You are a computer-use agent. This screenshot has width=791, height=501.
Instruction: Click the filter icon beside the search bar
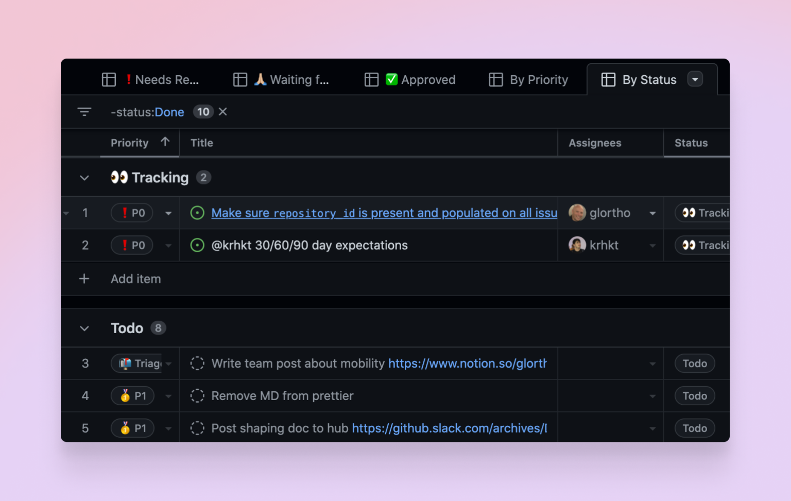pos(84,112)
